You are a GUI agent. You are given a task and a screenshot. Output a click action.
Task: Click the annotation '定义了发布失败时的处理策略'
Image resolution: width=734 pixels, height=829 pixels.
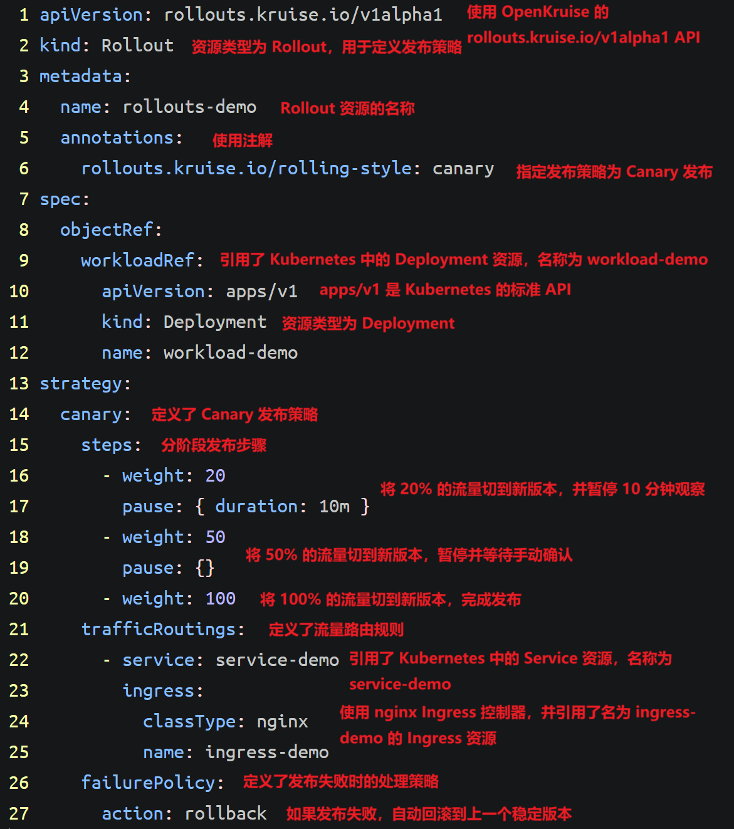[341, 781]
